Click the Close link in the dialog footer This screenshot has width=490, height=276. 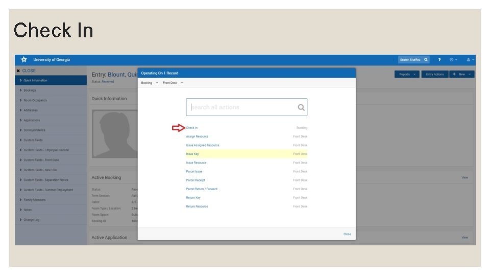(x=347, y=234)
